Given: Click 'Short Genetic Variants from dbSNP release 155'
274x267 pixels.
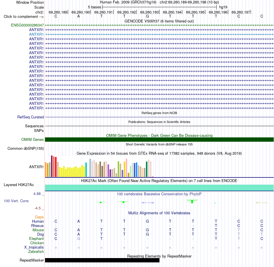Looking at the screenshot, I should click(159, 144).
